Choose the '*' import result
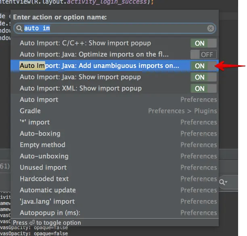The height and width of the screenshot is (236, 247). coord(115,122)
